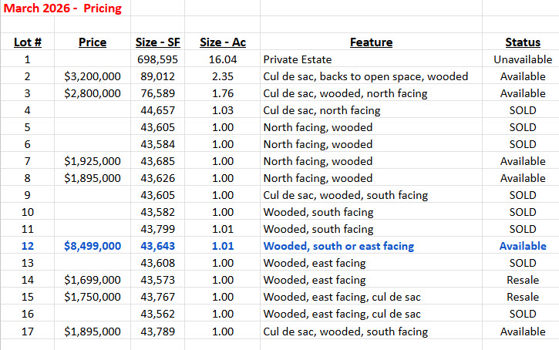Click the $1,750,000 price cell
The height and width of the screenshot is (350, 559).
click(93, 297)
